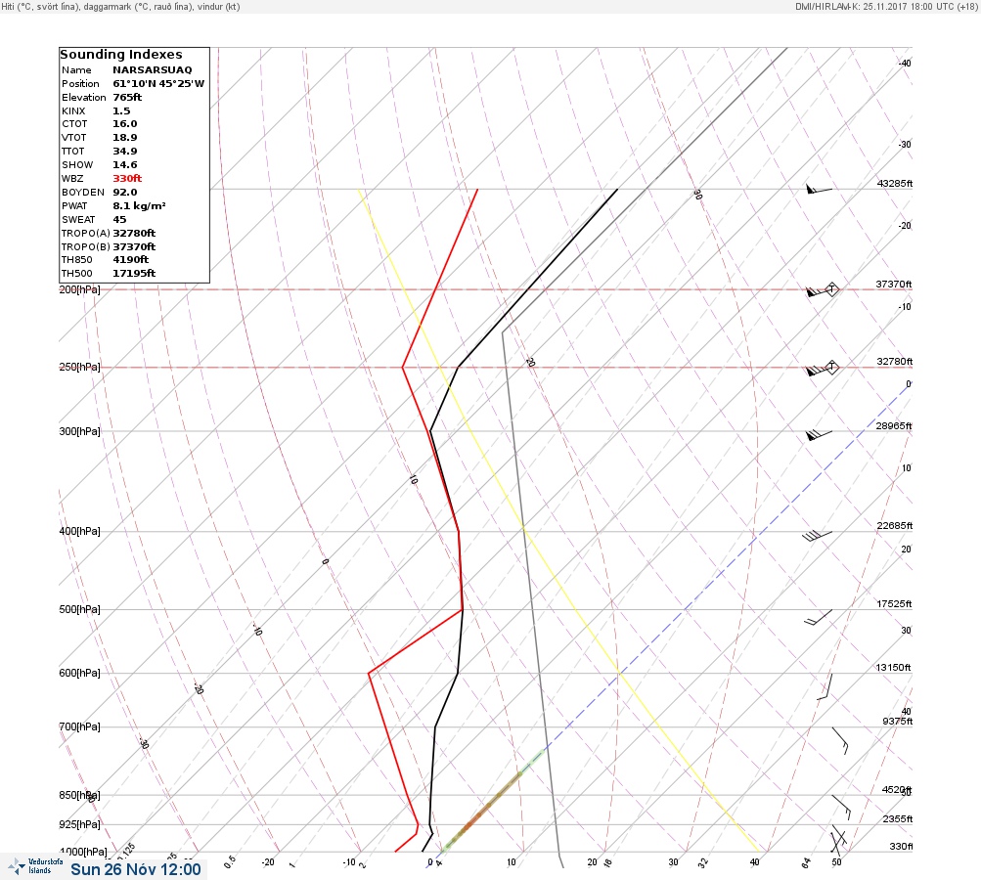
Task: Click the 'Sun 26 Nóv 12:00' timestamp
Action: click(x=136, y=869)
